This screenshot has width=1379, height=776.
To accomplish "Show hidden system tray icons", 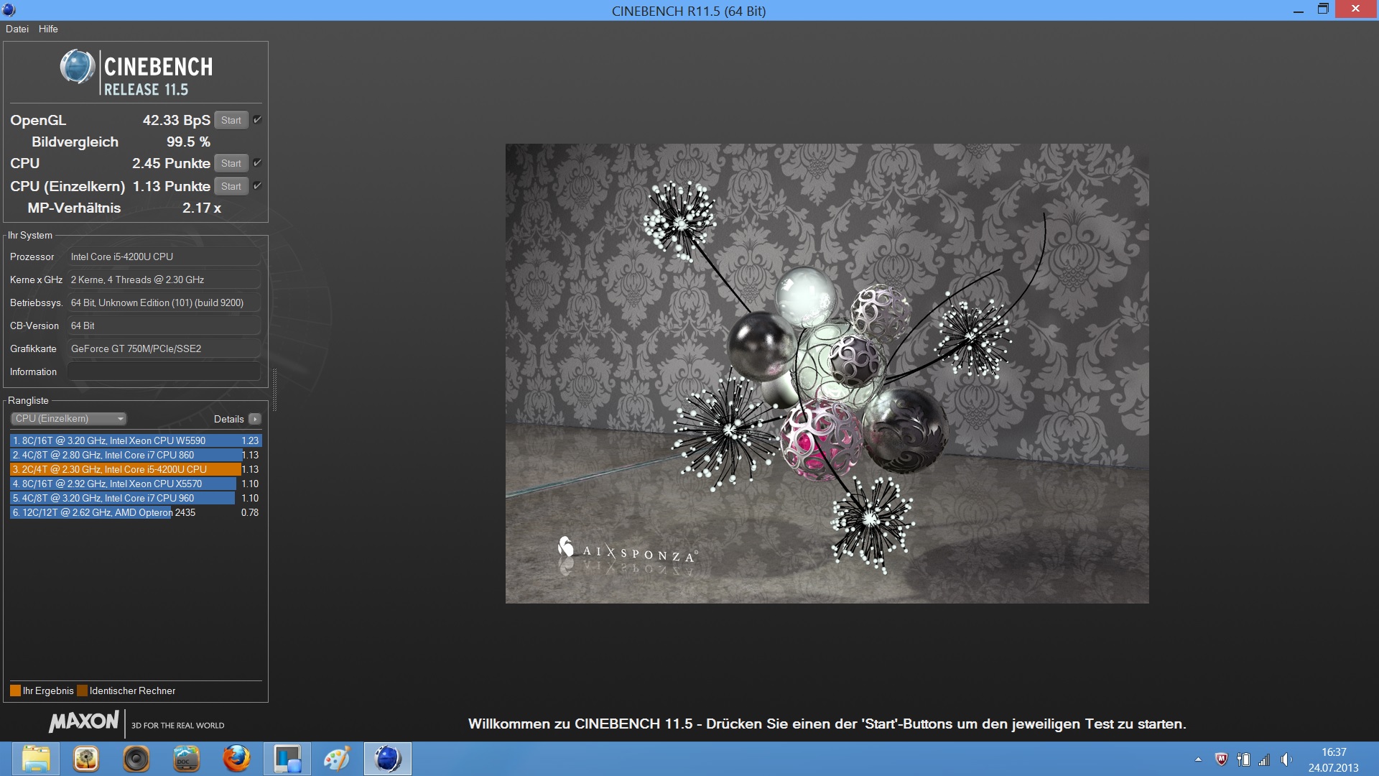I will coord(1198,759).
